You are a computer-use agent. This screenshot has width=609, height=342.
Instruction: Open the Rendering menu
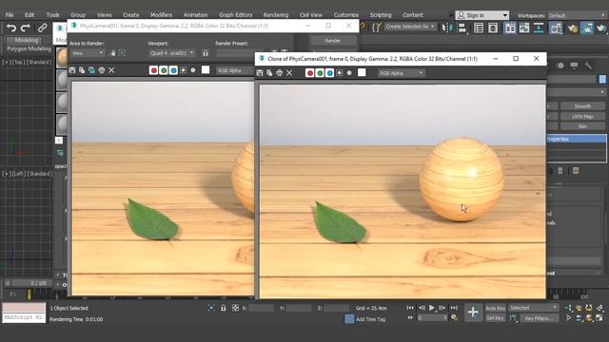(276, 15)
